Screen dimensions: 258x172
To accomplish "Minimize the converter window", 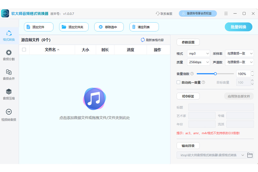I will (235, 13).
